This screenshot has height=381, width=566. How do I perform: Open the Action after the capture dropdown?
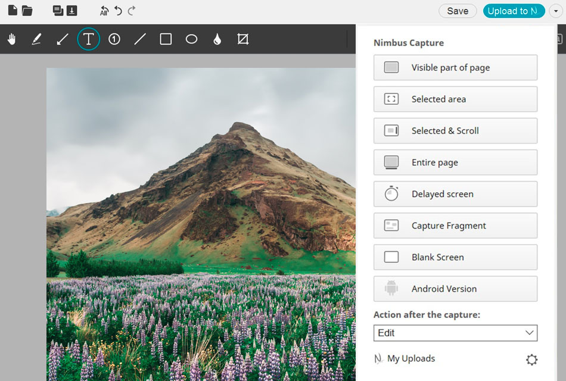[455, 333]
